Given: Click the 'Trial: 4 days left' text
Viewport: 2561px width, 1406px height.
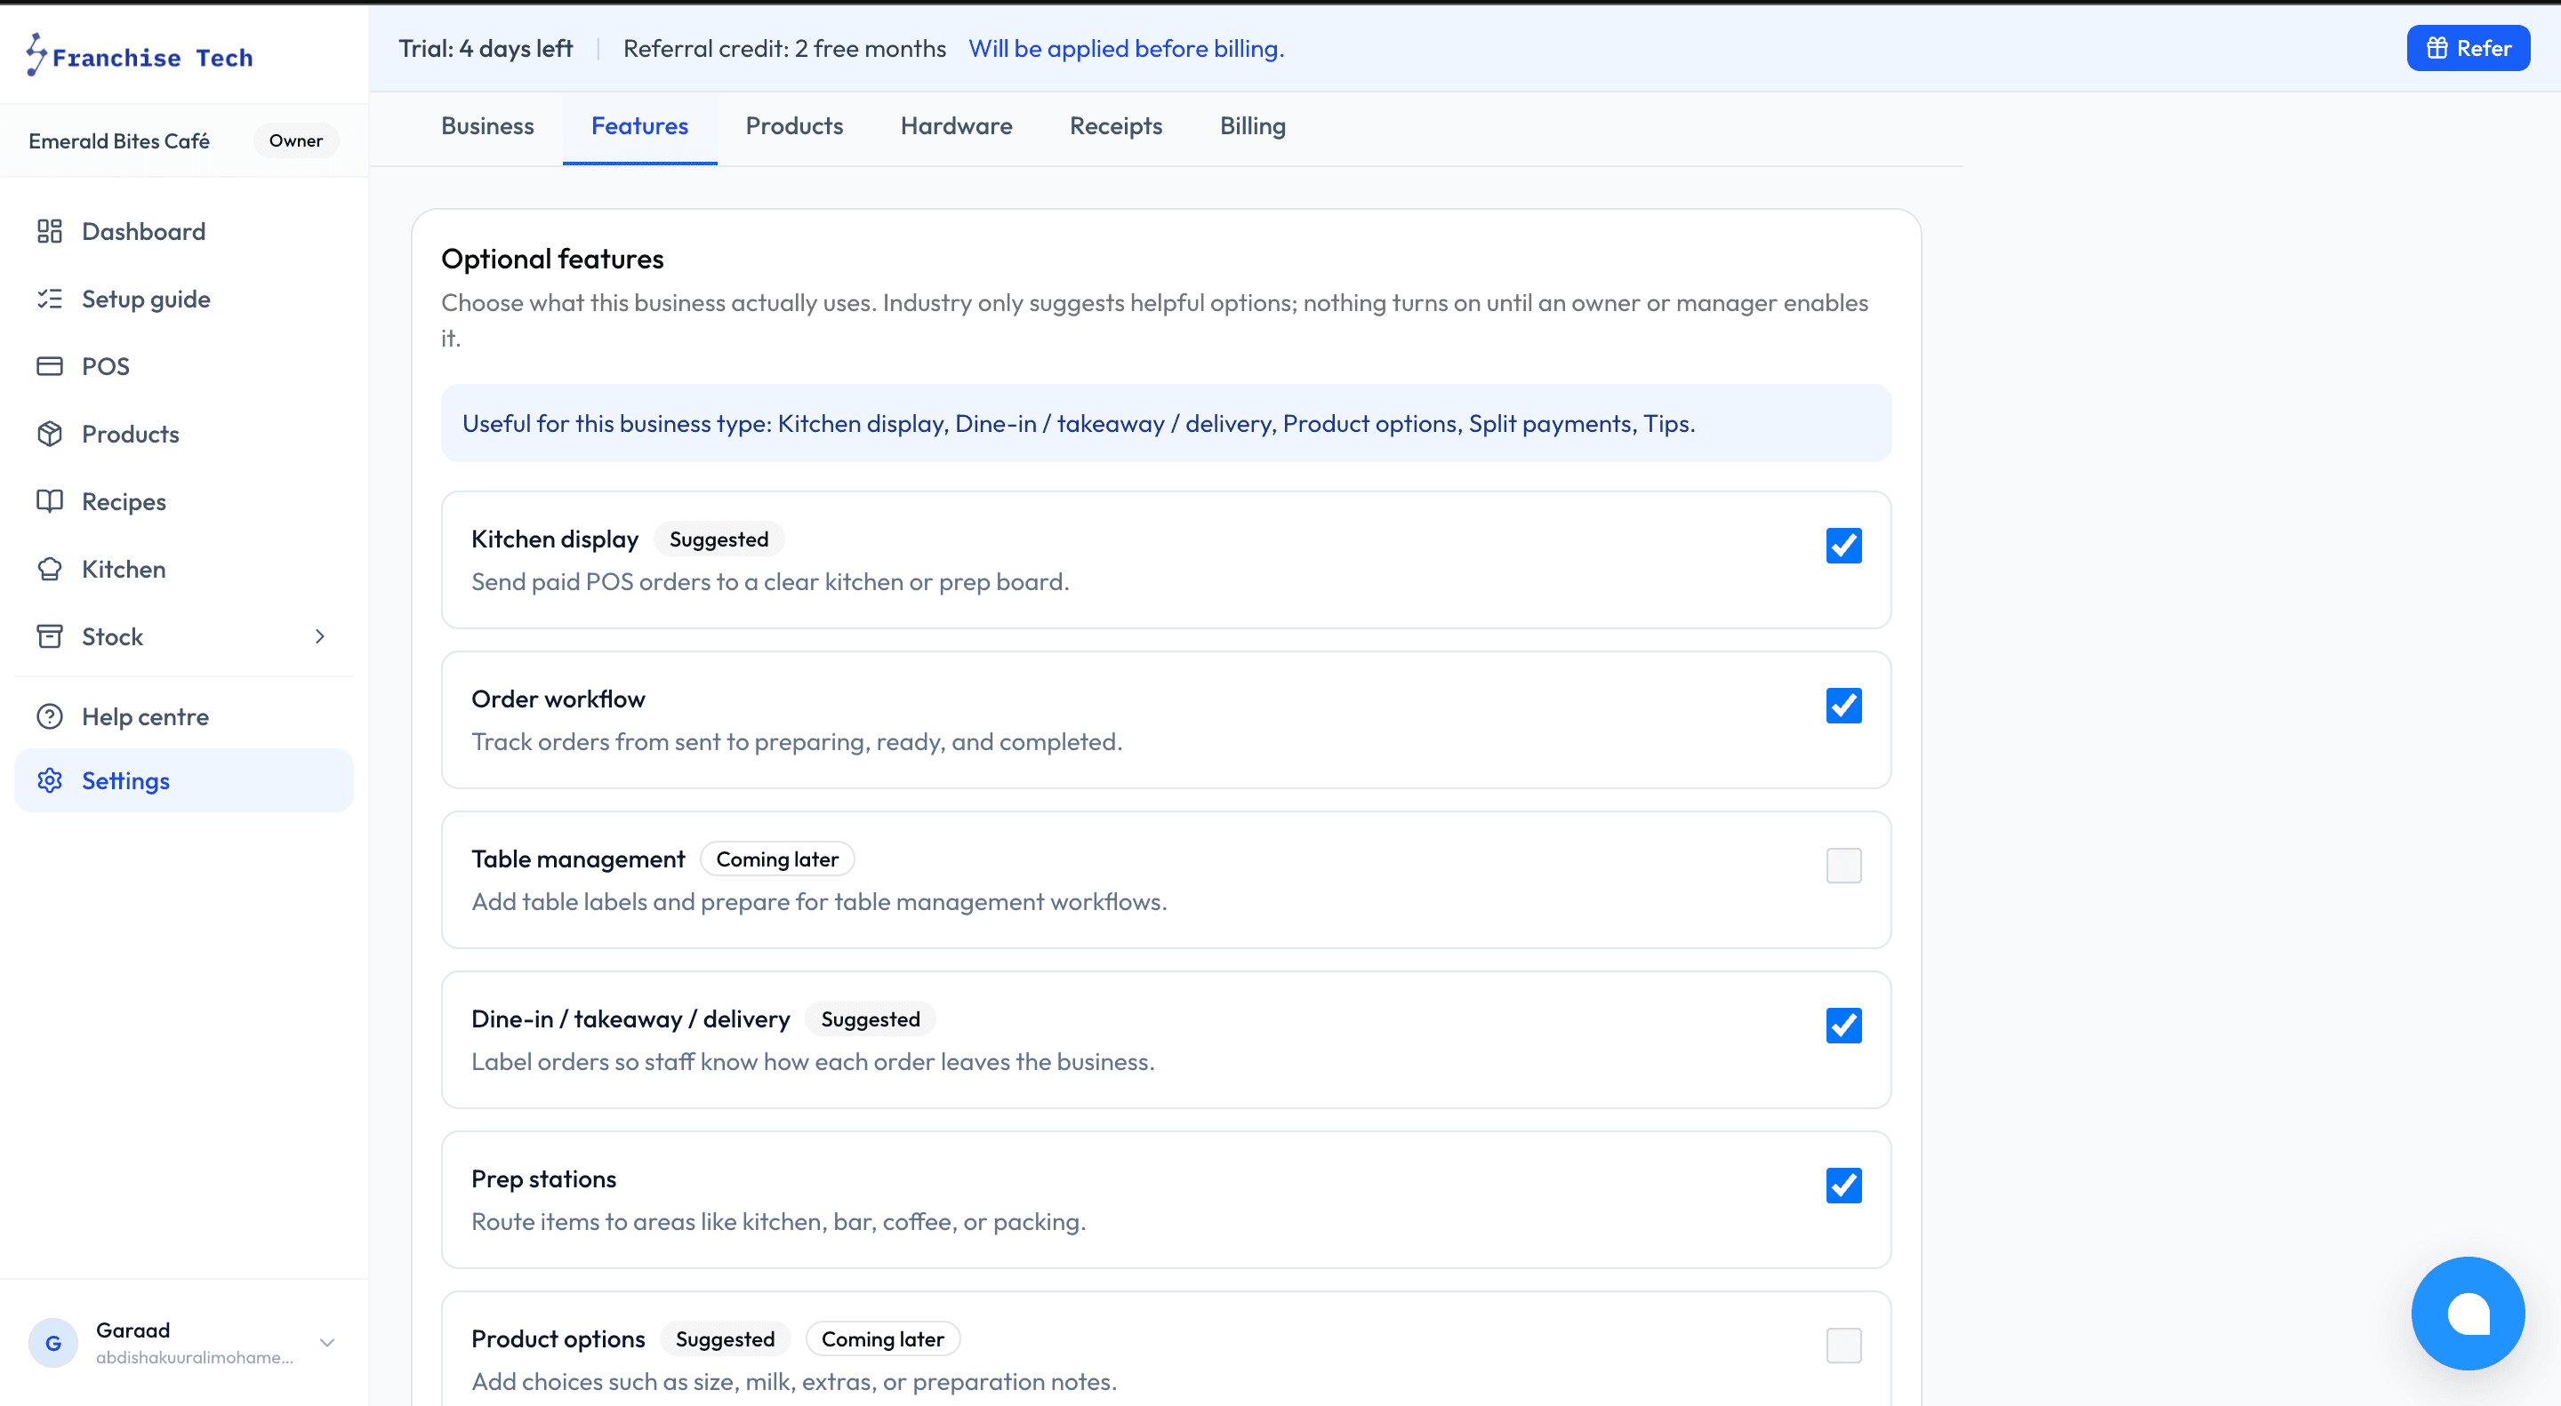Looking at the screenshot, I should click(486, 49).
